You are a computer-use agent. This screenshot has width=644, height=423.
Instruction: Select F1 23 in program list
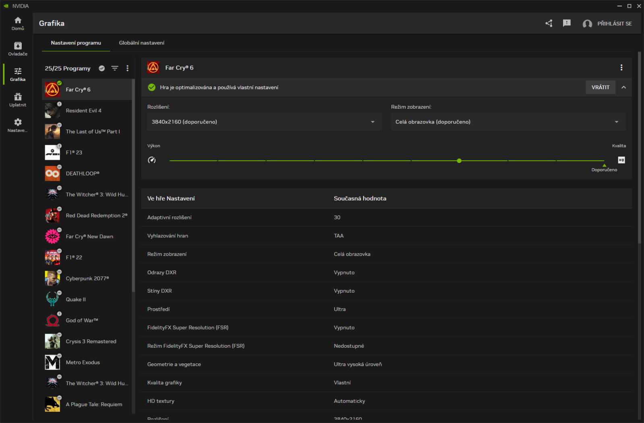click(87, 153)
